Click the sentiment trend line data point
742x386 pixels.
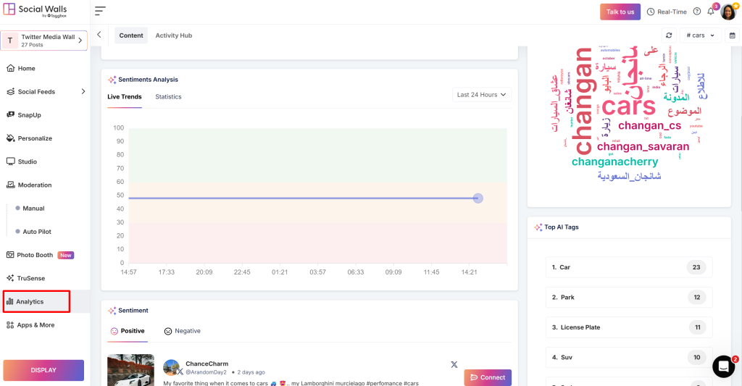[478, 198]
